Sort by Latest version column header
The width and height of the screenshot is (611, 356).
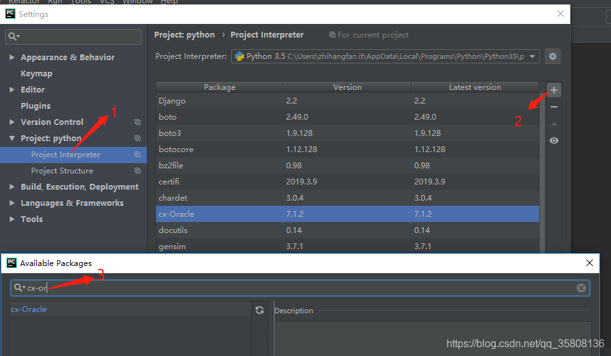pyautogui.click(x=475, y=87)
